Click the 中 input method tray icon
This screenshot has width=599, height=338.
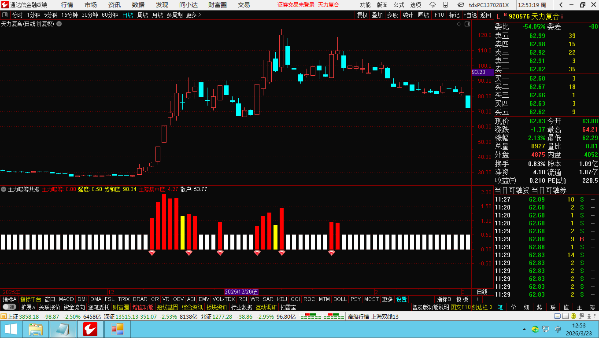(558, 329)
